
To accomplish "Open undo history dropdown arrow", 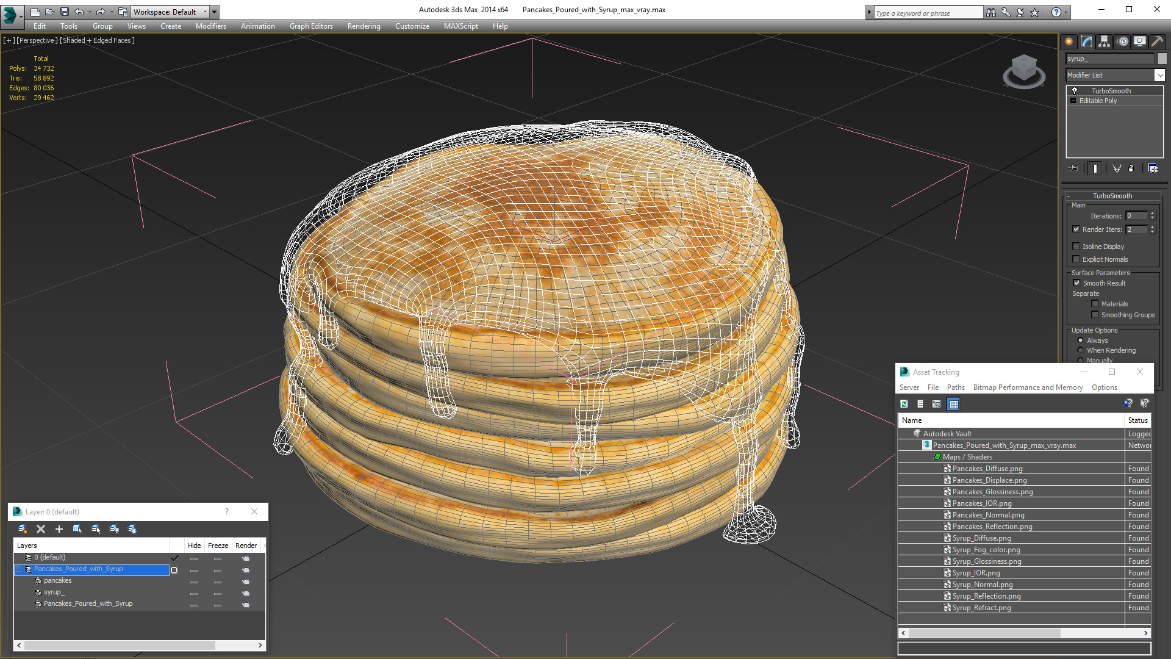I will click(x=90, y=12).
